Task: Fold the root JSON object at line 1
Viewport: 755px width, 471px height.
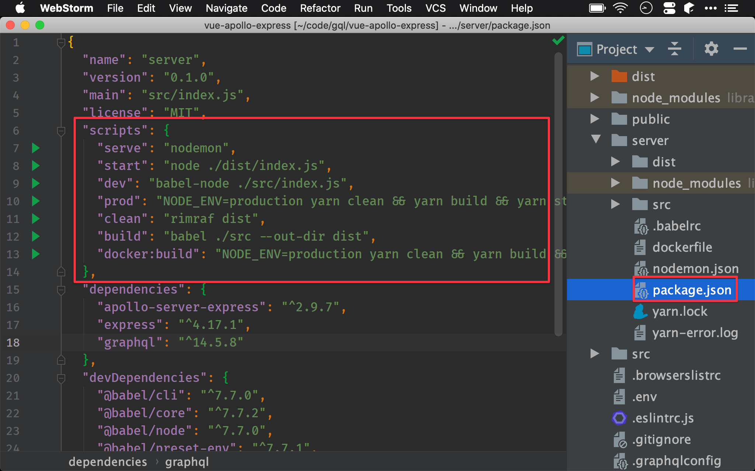Action: (61, 43)
